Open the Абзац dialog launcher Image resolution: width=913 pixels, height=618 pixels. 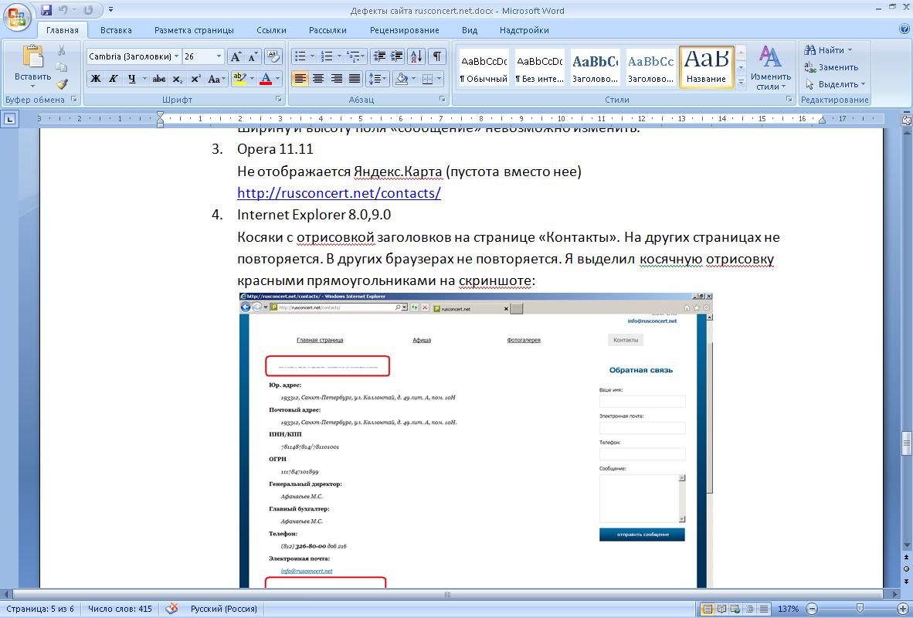[x=443, y=100]
